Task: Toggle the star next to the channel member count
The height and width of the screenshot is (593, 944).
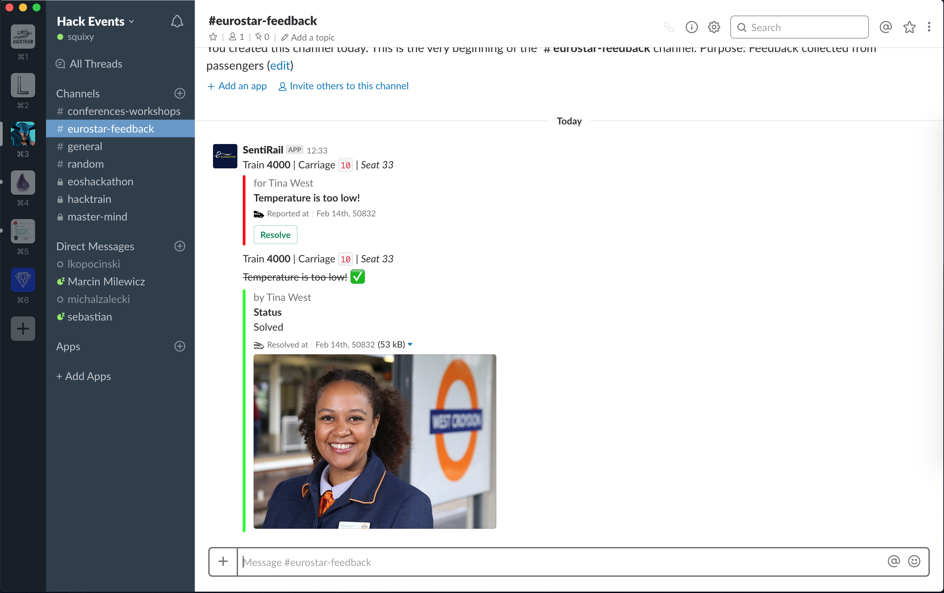Action: click(x=213, y=37)
